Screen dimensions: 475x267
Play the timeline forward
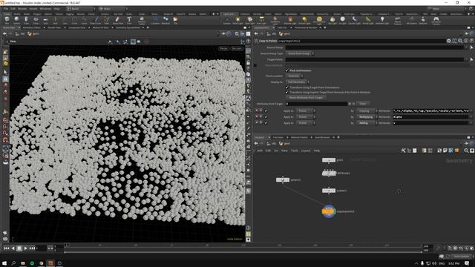(x=25, y=248)
